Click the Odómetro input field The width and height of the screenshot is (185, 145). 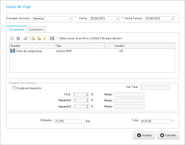click(x=69, y=121)
